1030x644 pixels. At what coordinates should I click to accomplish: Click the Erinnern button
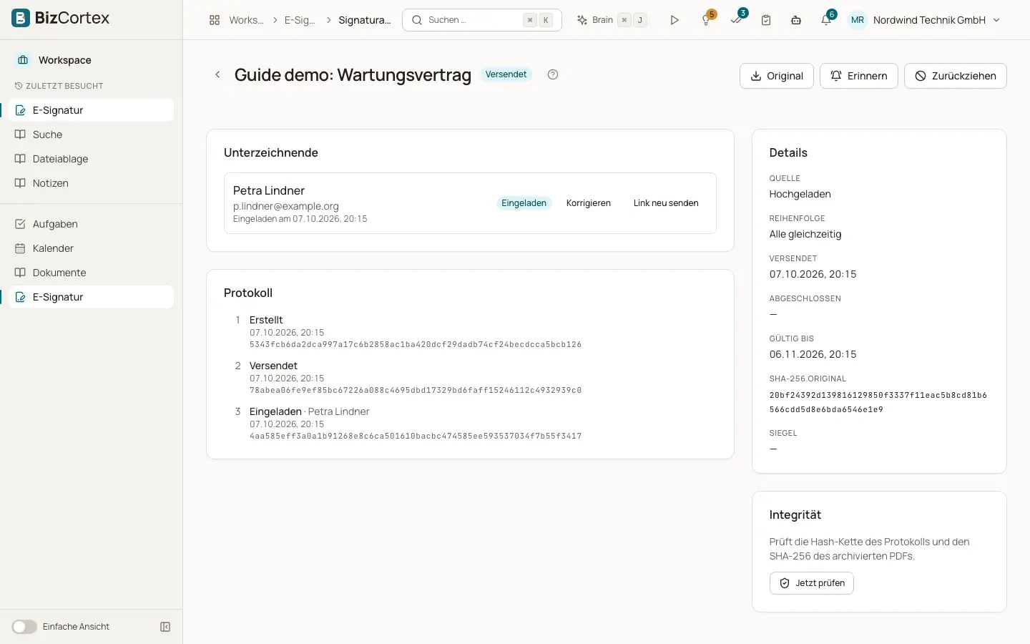[x=859, y=76]
